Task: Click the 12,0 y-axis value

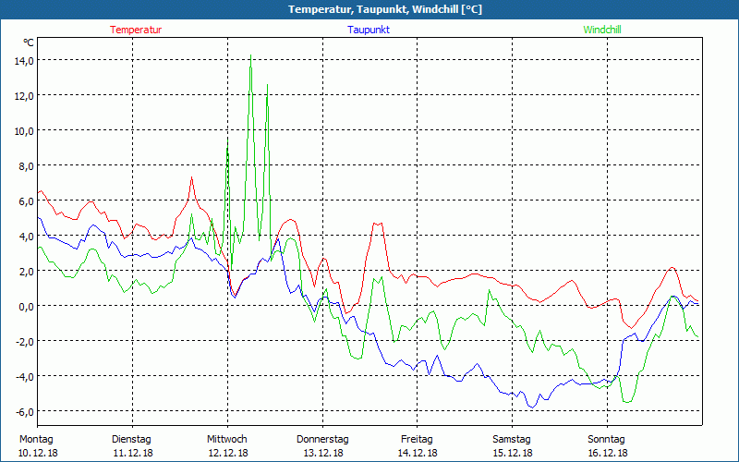Action: pos(24,96)
